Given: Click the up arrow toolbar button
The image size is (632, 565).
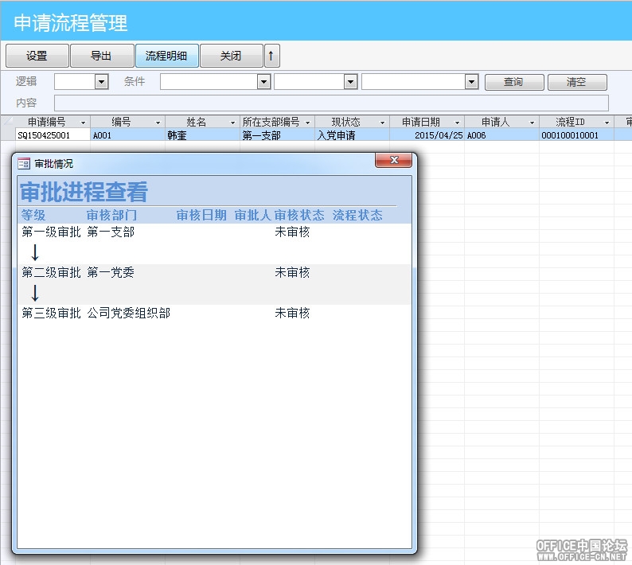Looking at the screenshot, I should click(271, 56).
